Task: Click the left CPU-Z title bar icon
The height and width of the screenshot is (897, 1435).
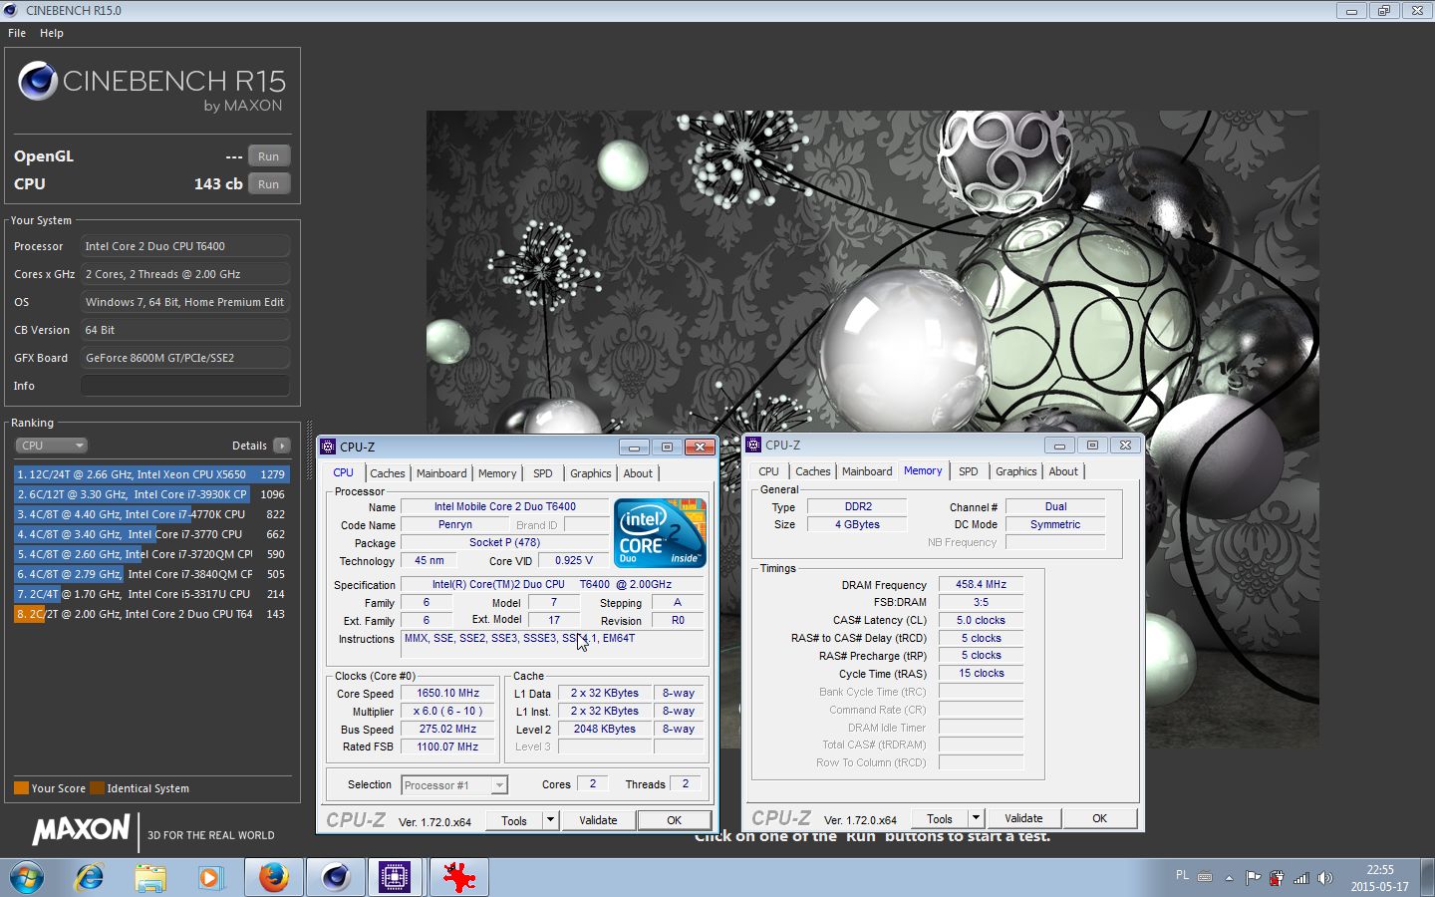Action: (329, 447)
